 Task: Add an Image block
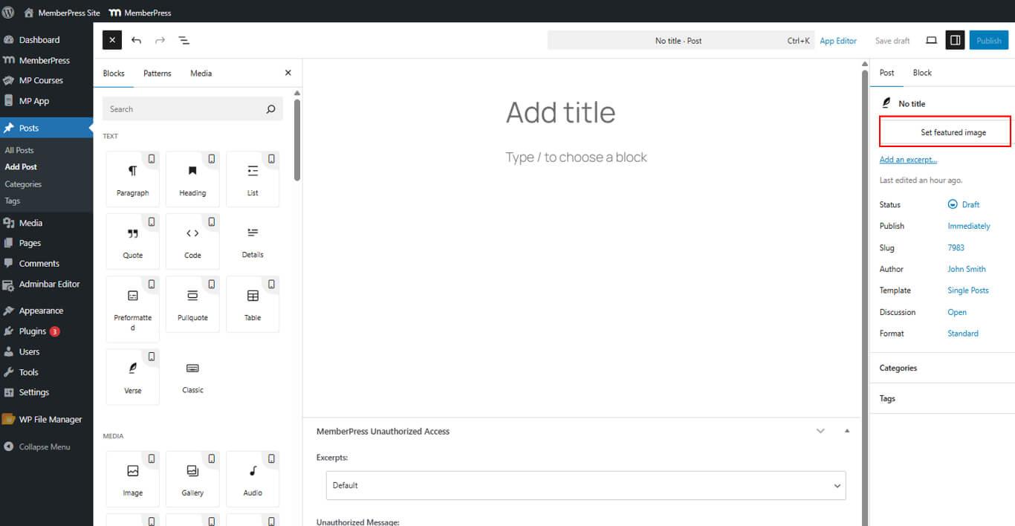(x=132, y=479)
